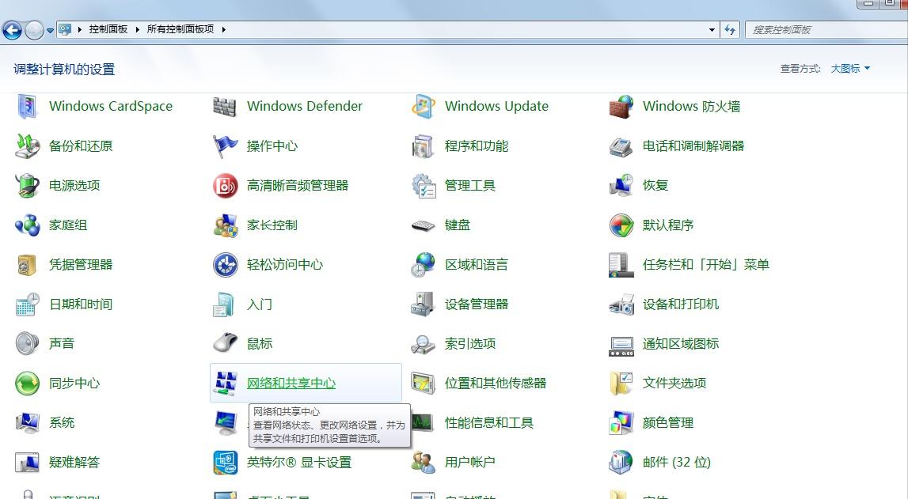
Task: Expand the breadcrumb arrow after 所有控制面板项
Action: tap(226, 29)
